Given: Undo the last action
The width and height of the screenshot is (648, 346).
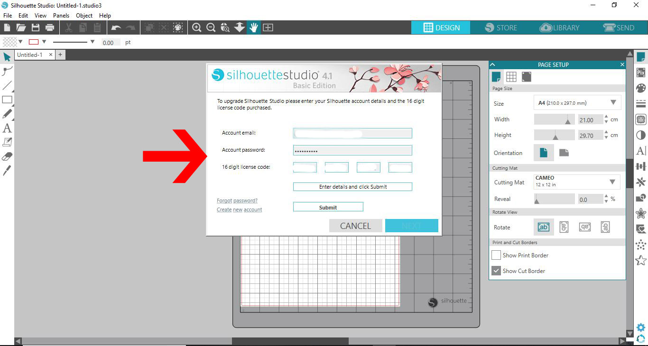Looking at the screenshot, I should point(116,27).
